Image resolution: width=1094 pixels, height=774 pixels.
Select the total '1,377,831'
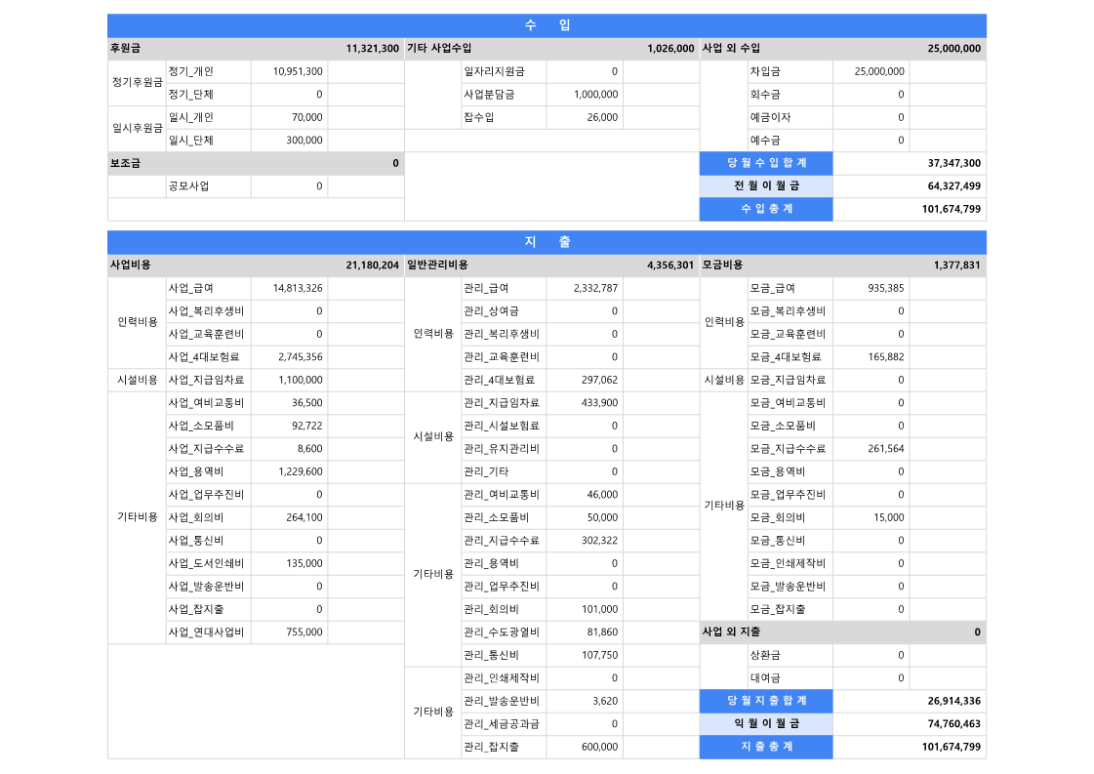click(957, 265)
